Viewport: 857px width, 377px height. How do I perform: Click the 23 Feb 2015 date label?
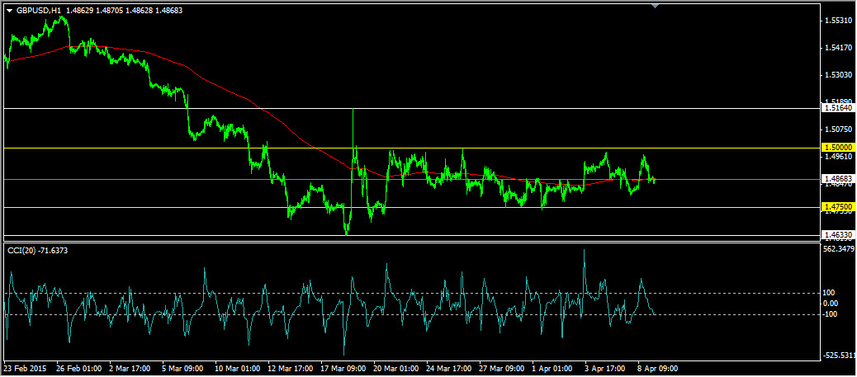[x=23, y=368]
